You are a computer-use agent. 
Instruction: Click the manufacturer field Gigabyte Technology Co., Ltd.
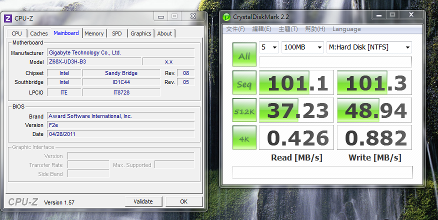[121, 53]
